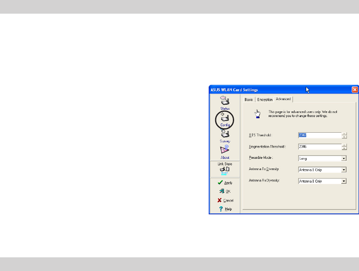Click the OK button label
Viewport: 359px width, 271px height.
(x=228, y=191)
